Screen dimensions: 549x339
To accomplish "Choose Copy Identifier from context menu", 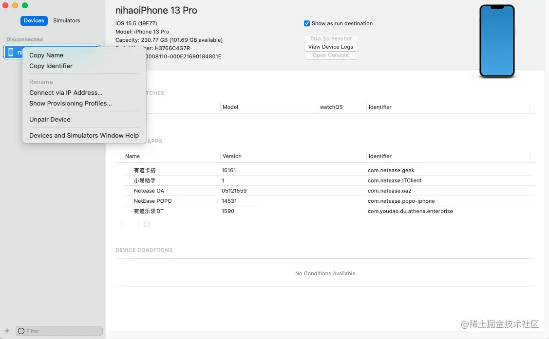I will click(x=51, y=66).
